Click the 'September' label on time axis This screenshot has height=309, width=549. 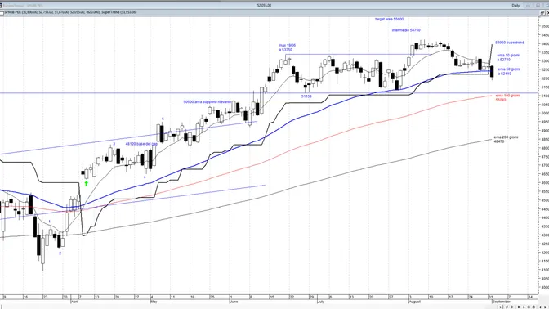(x=501, y=302)
